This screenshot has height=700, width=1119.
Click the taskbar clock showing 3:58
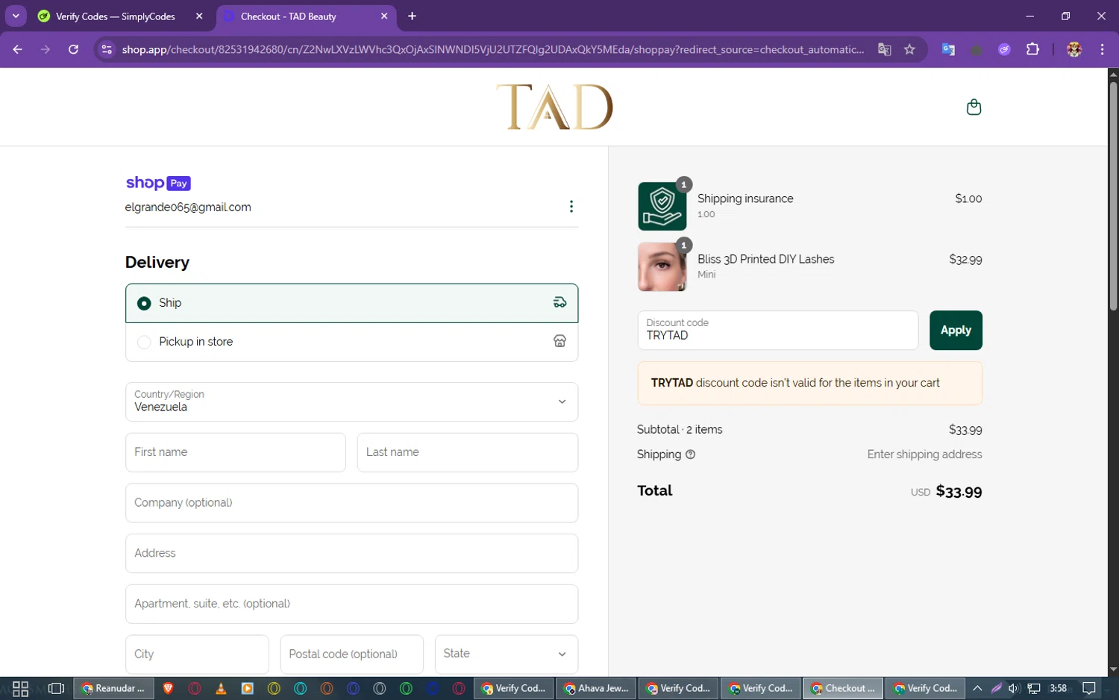click(1058, 688)
